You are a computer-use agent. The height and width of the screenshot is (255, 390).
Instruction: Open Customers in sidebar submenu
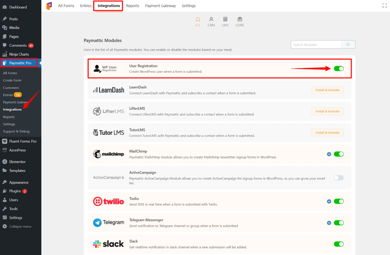click(x=11, y=88)
